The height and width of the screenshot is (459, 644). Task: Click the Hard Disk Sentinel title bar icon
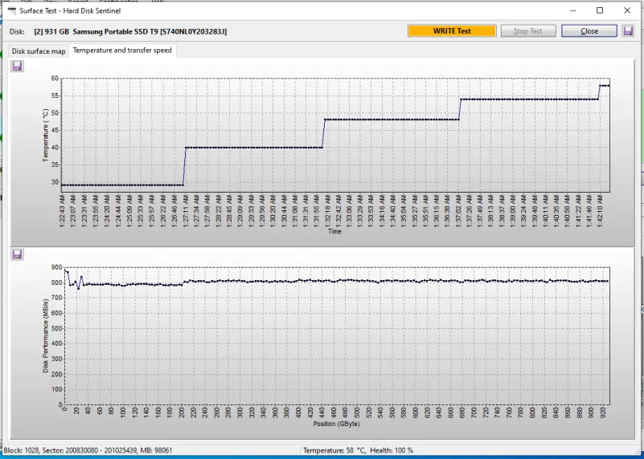[12, 10]
